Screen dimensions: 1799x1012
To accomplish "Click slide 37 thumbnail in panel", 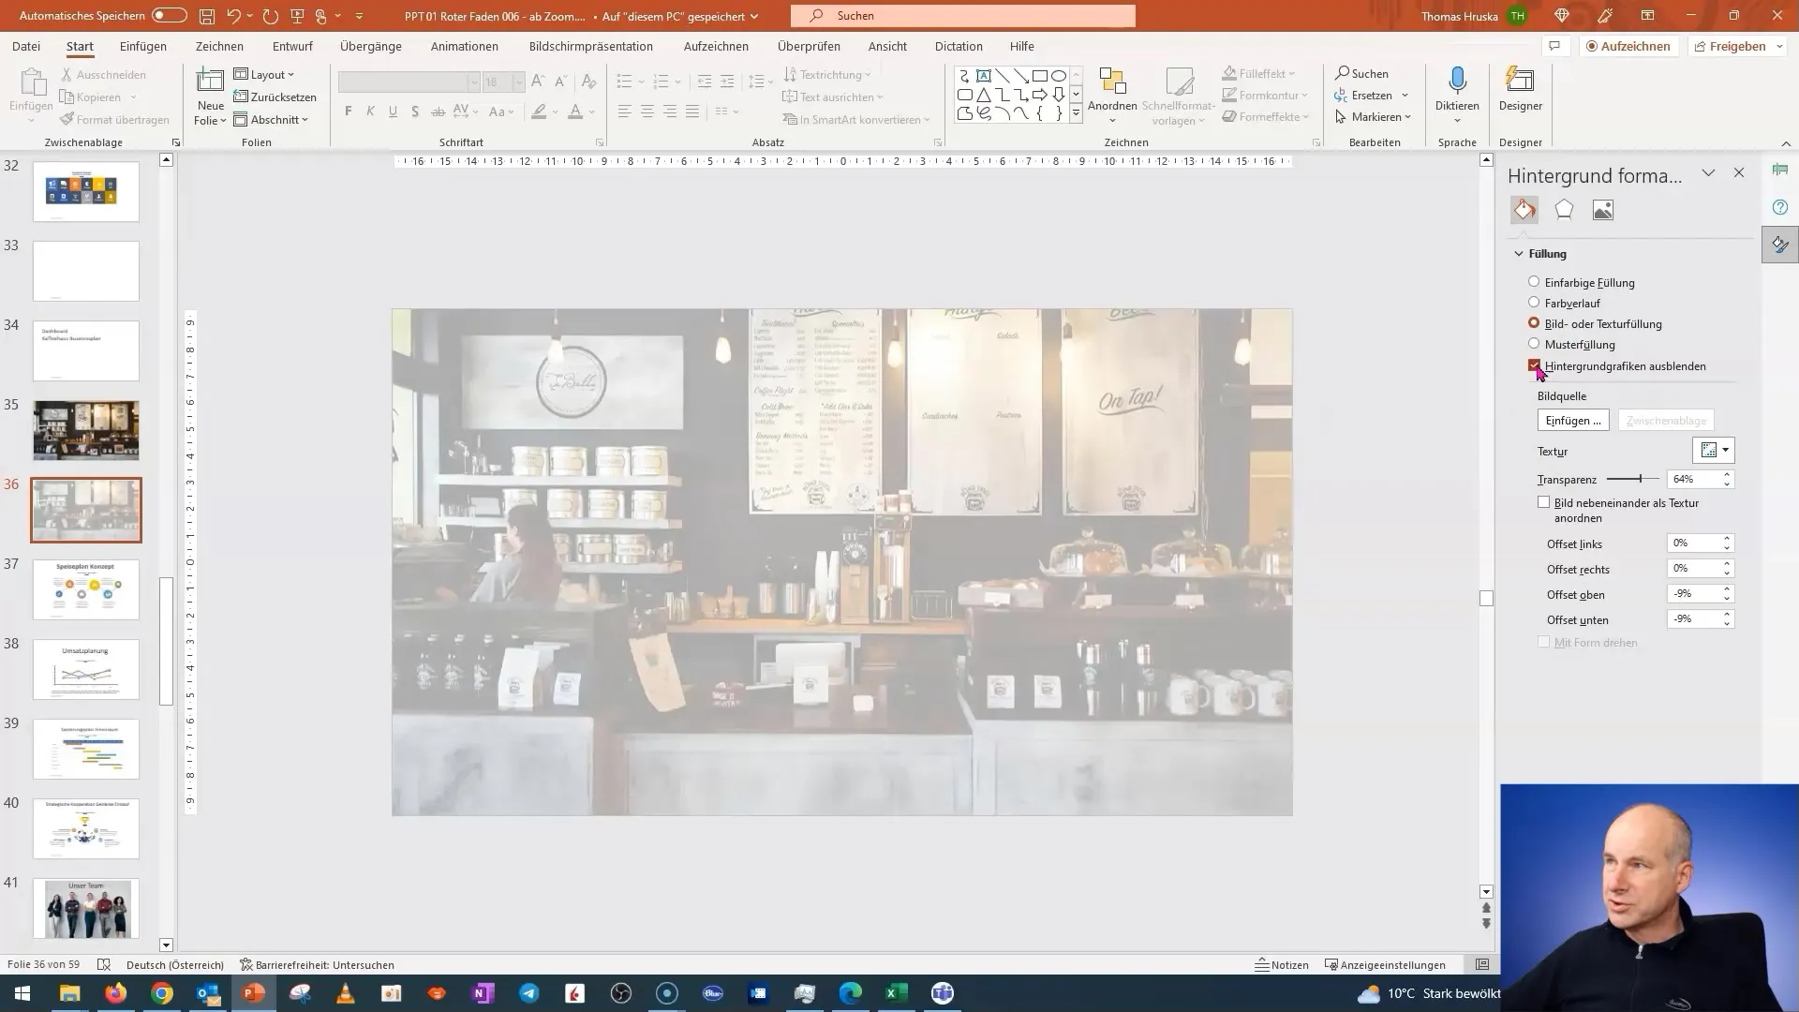I will [85, 589].
